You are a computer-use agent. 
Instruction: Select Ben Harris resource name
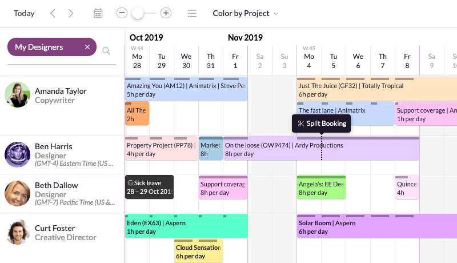(54, 146)
